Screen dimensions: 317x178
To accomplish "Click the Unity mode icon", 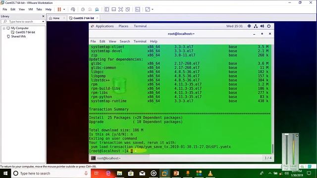I will tap(128, 9).
